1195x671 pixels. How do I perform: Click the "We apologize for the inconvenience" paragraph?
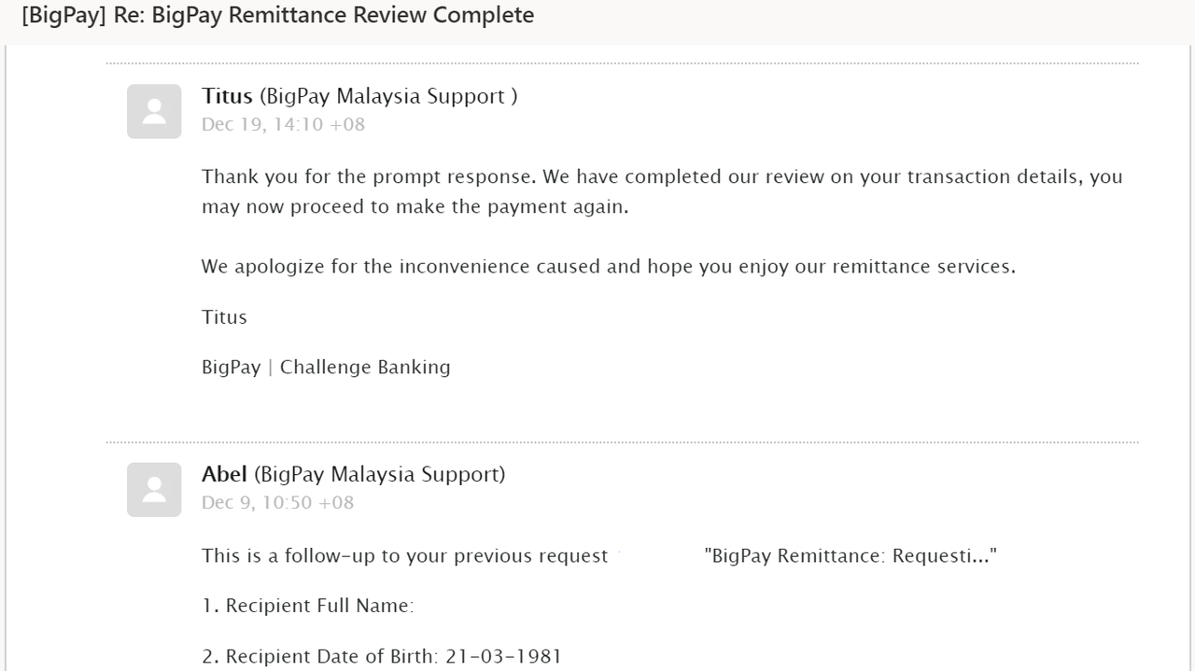point(609,267)
